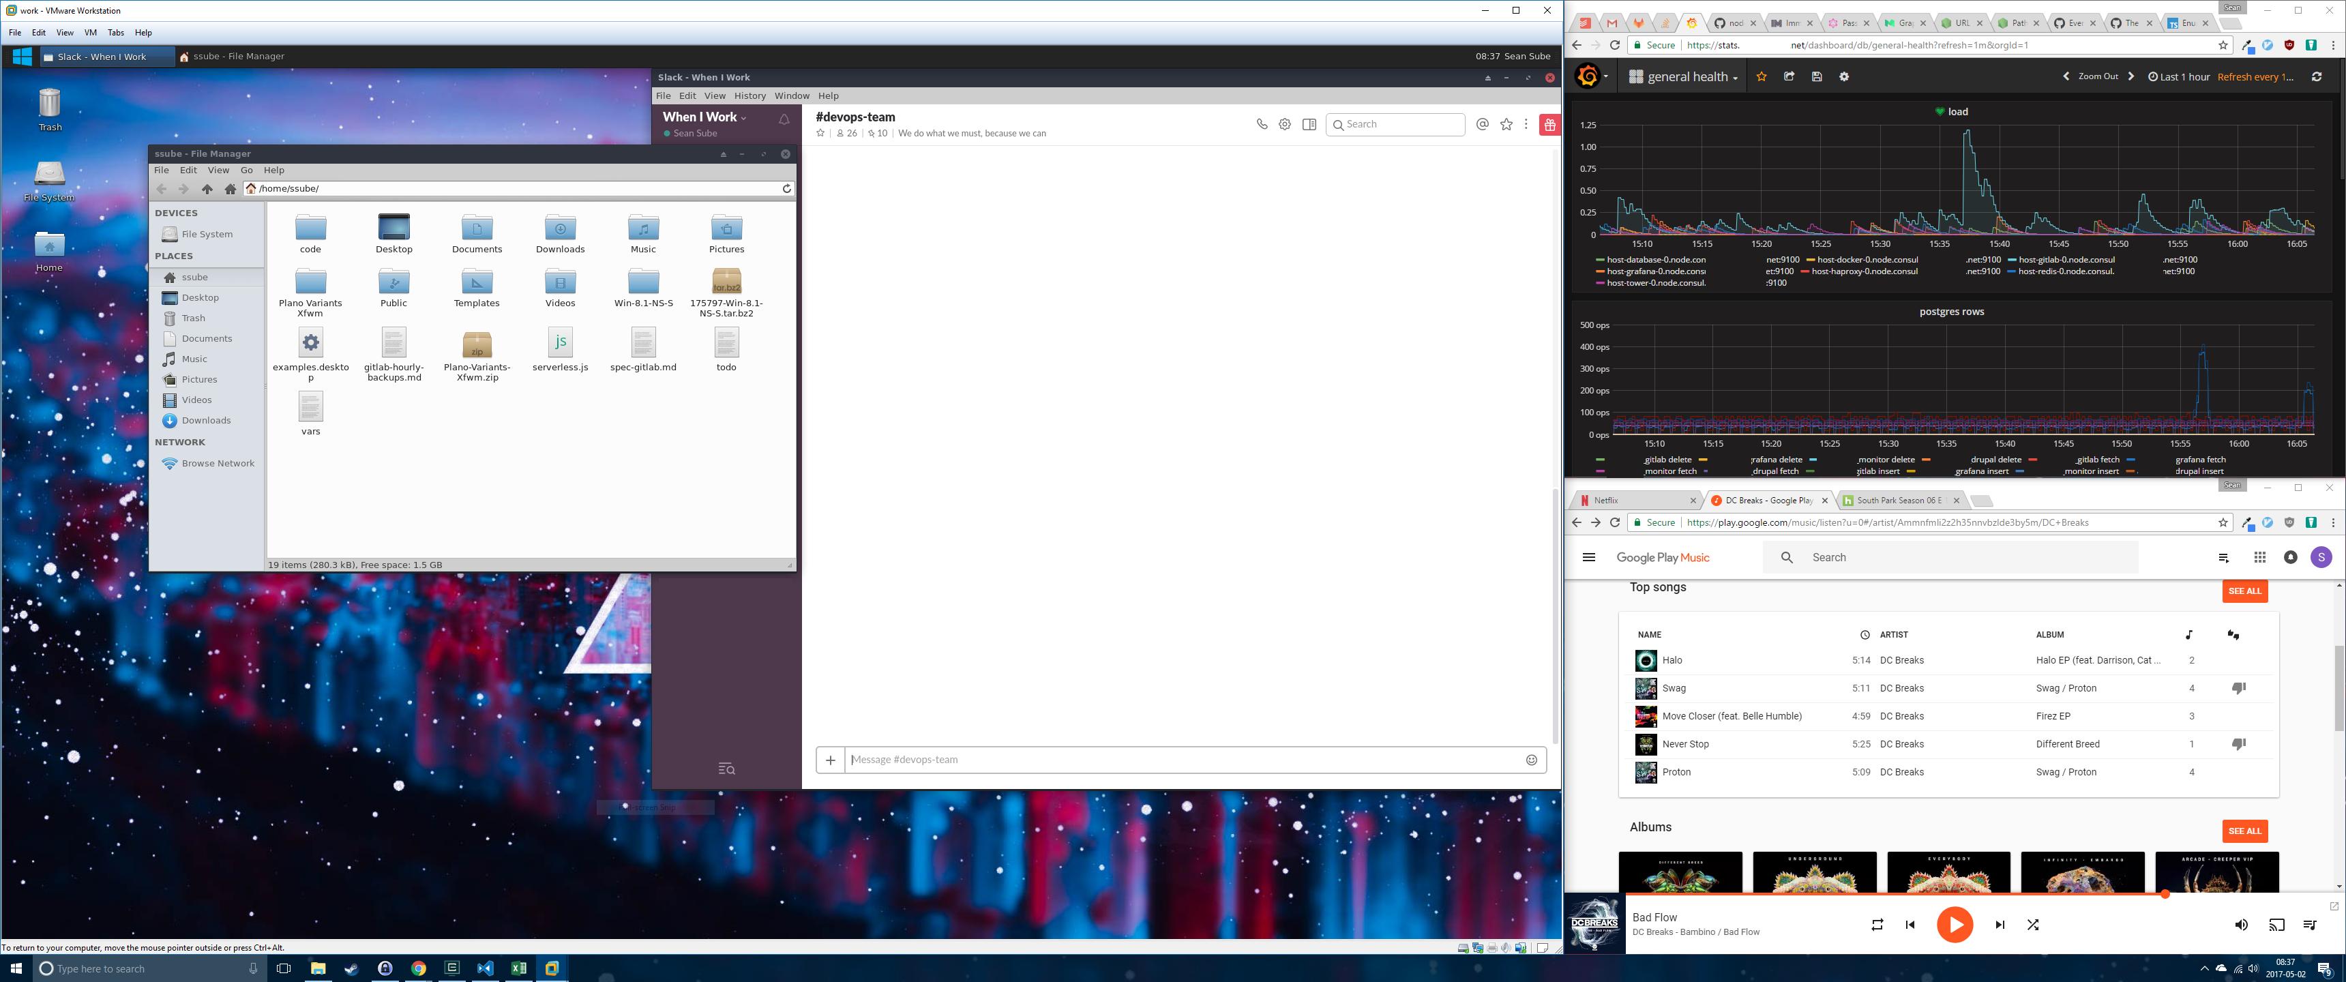
Task: Open Slack quick switcher icon in sidebar
Action: click(726, 769)
